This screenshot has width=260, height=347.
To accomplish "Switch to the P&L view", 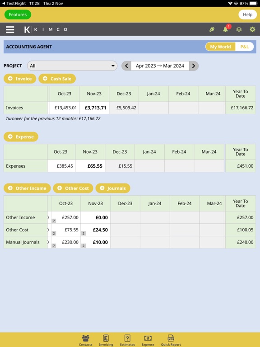I will [x=244, y=47].
